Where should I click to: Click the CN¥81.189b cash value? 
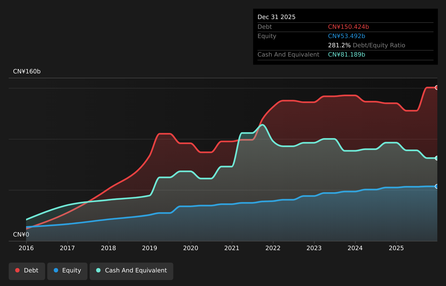(x=347, y=55)
